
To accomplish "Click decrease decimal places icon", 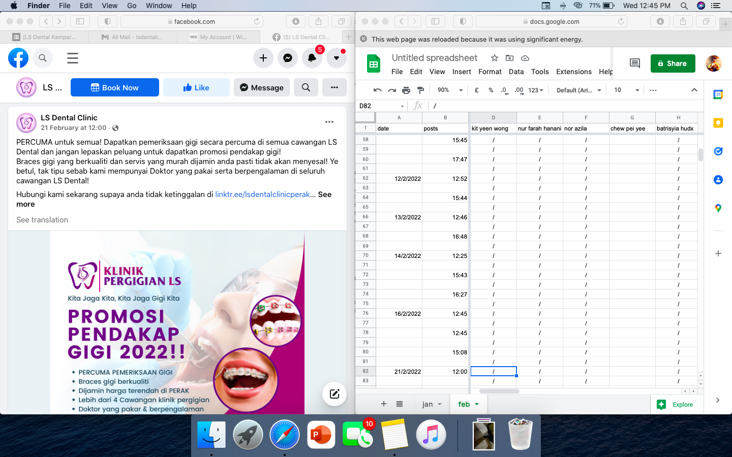I will tap(504, 90).
